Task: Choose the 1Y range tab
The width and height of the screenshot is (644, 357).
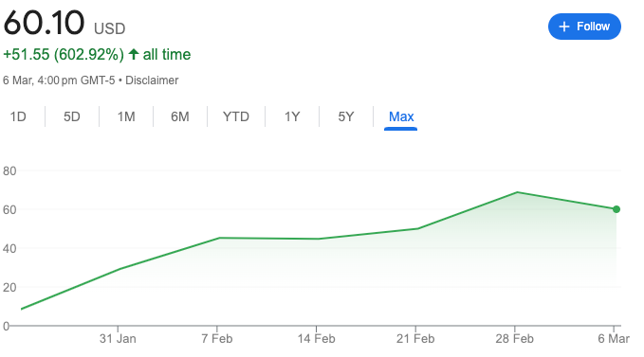Action: 292,116
